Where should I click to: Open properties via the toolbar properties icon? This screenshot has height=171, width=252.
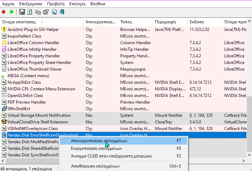[x=46, y=12]
